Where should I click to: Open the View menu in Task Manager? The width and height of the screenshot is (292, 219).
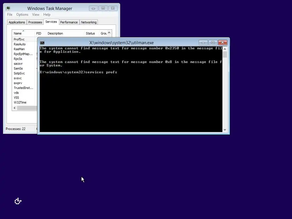pyautogui.click(x=36, y=15)
